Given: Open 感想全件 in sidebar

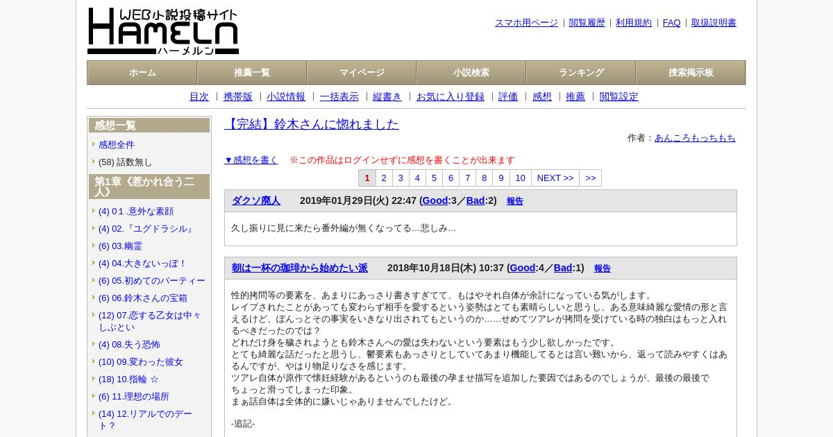Looking at the screenshot, I should 117,145.
